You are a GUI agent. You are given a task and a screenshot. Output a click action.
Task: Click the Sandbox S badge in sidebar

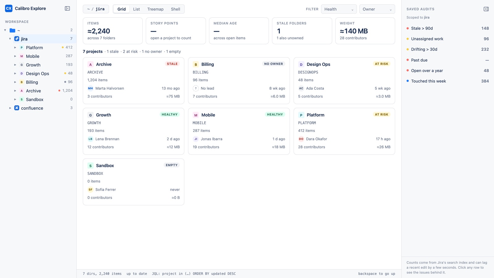(x=22, y=99)
